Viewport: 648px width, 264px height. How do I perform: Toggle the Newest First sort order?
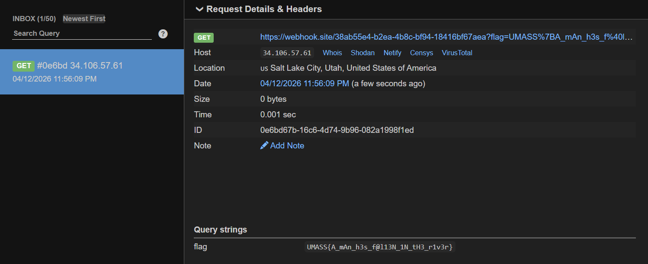pos(84,19)
